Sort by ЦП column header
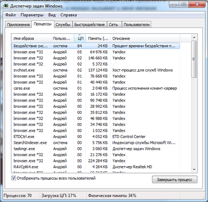The image size is (208, 202). point(80,39)
